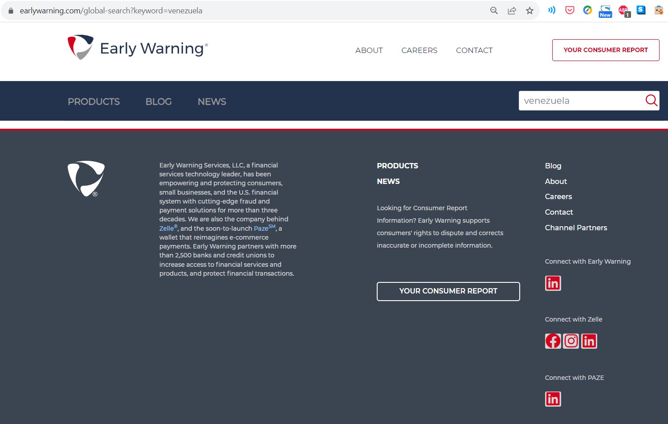Click the footer YOUR CONSUMER REPORT button
This screenshot has height=424, width=668.
pyautogui.click(x=448, y=291)
